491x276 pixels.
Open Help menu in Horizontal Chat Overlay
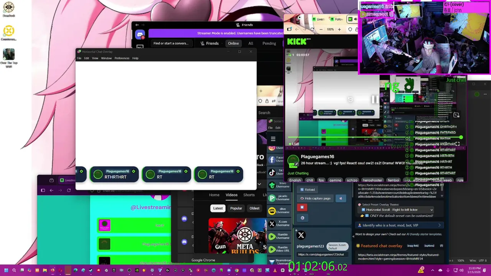(135, 58)
